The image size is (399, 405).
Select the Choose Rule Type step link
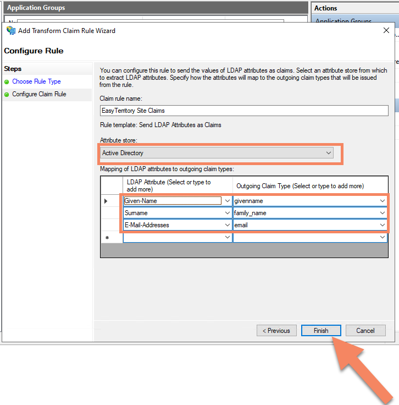36,81
